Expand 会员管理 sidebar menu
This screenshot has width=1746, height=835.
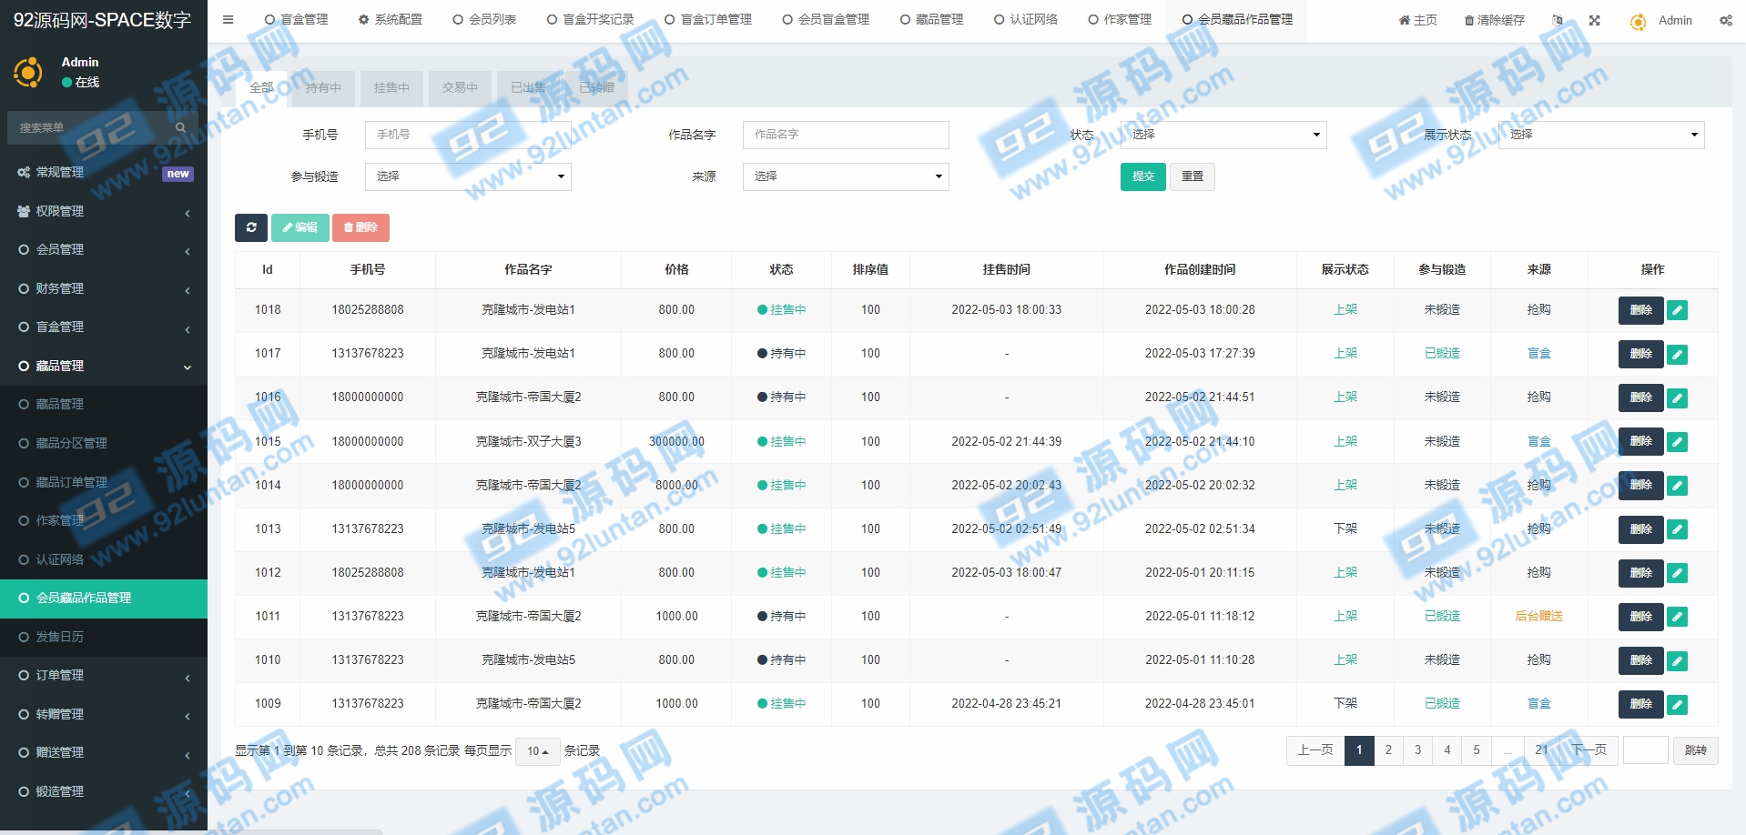(x=104, y=249)
